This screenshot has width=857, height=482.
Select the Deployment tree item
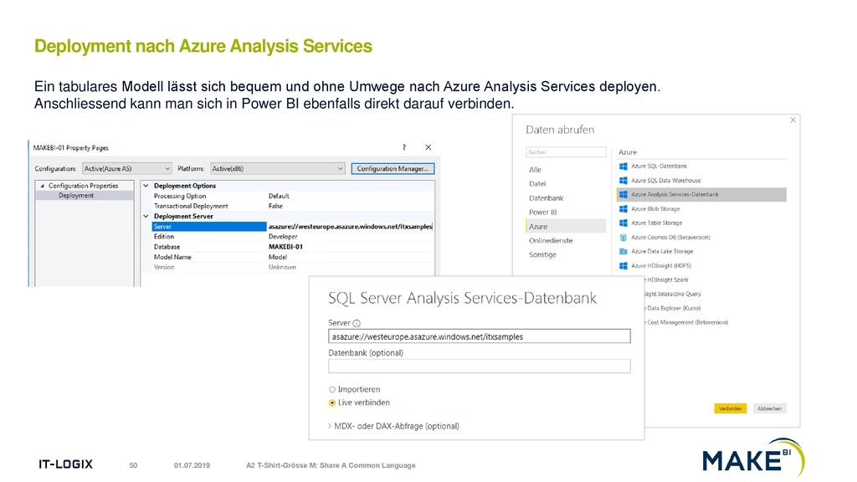[x=76, y=196]
